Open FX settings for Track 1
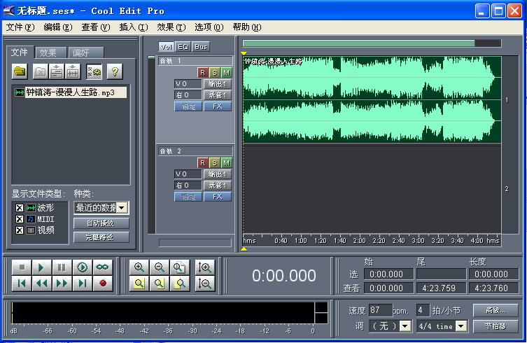The height and width of the screenshot is (343, 527). tap(218, 106)
